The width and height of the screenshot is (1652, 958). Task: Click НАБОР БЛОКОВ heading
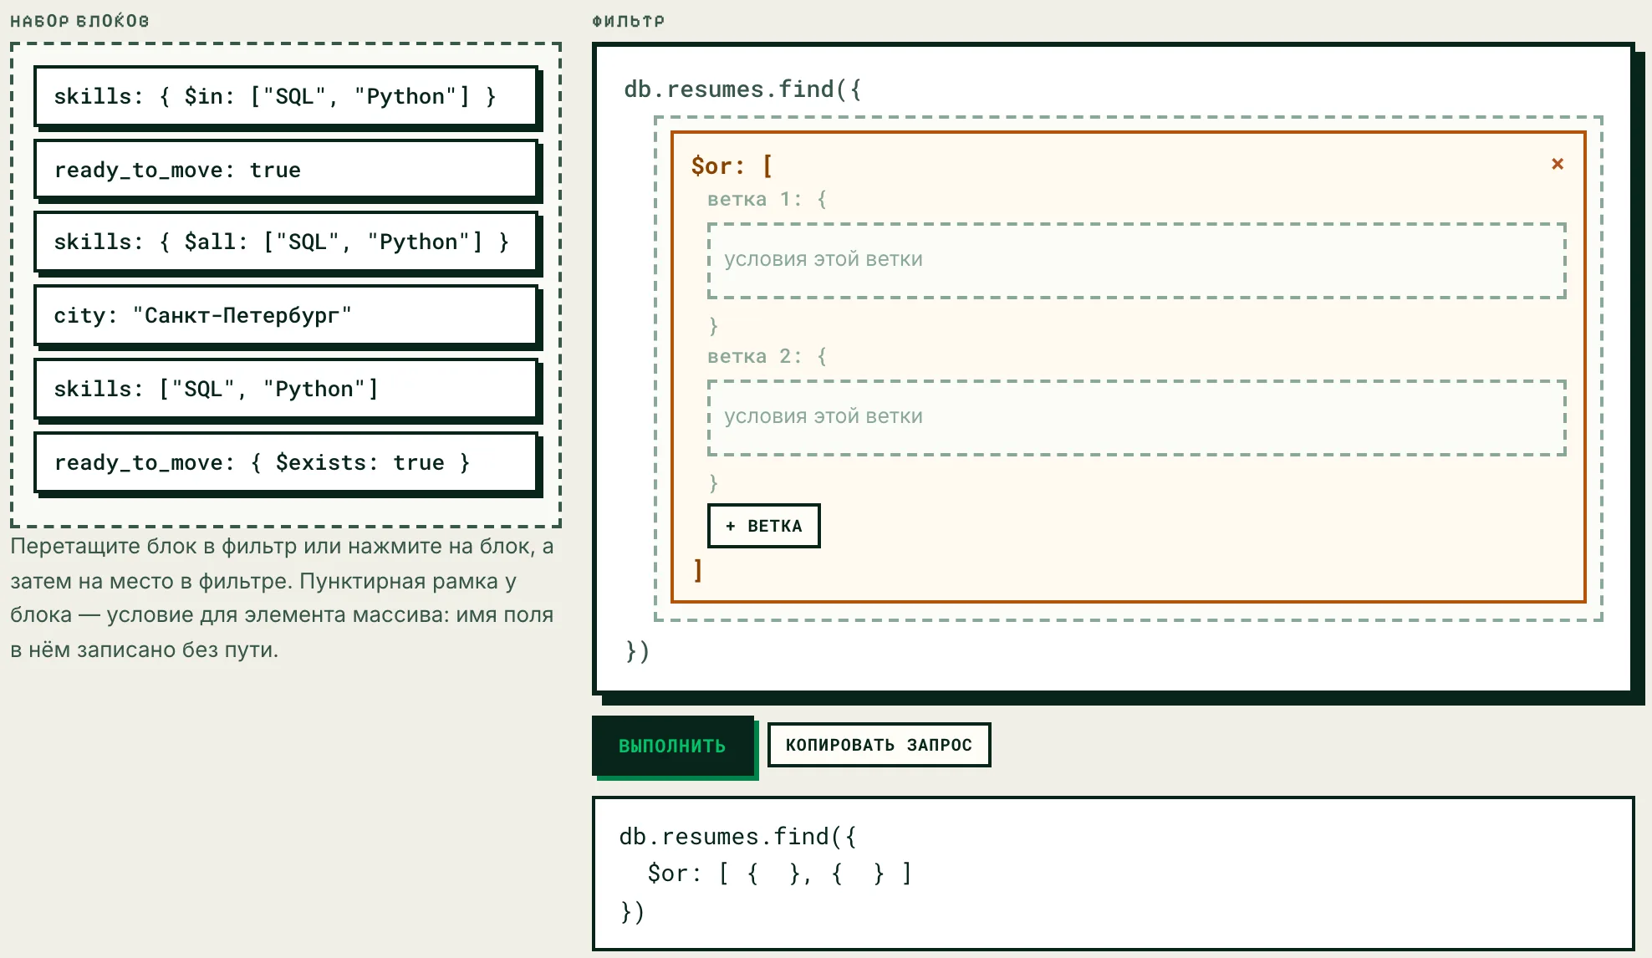point(79,21)
